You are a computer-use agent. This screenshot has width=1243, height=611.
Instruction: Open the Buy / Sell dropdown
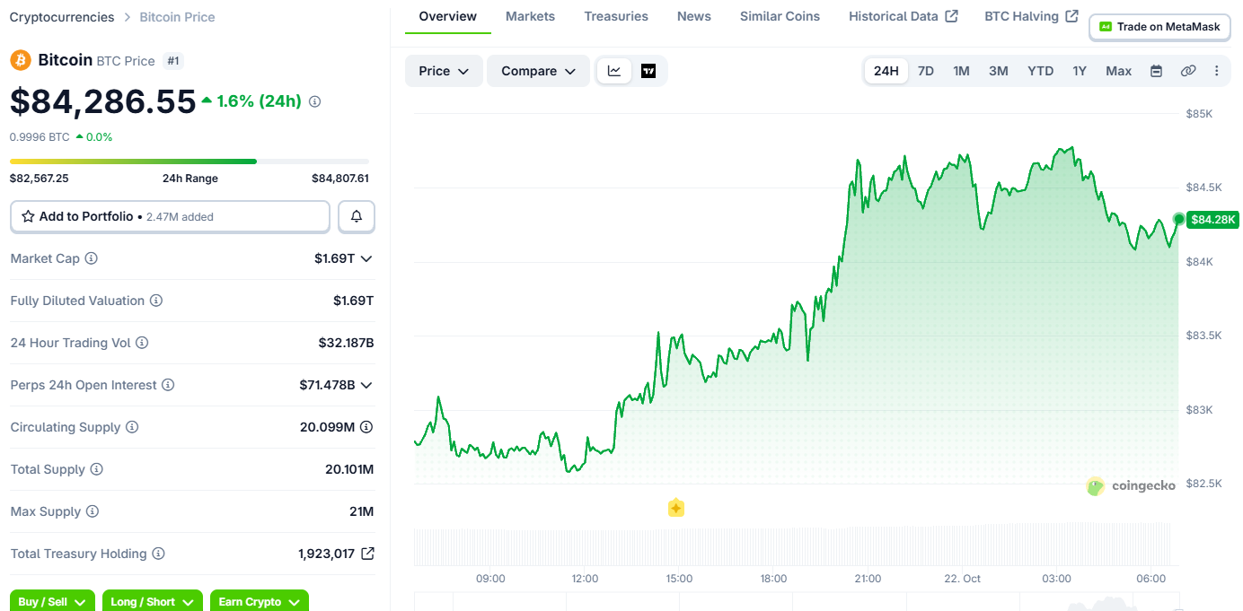53,600
